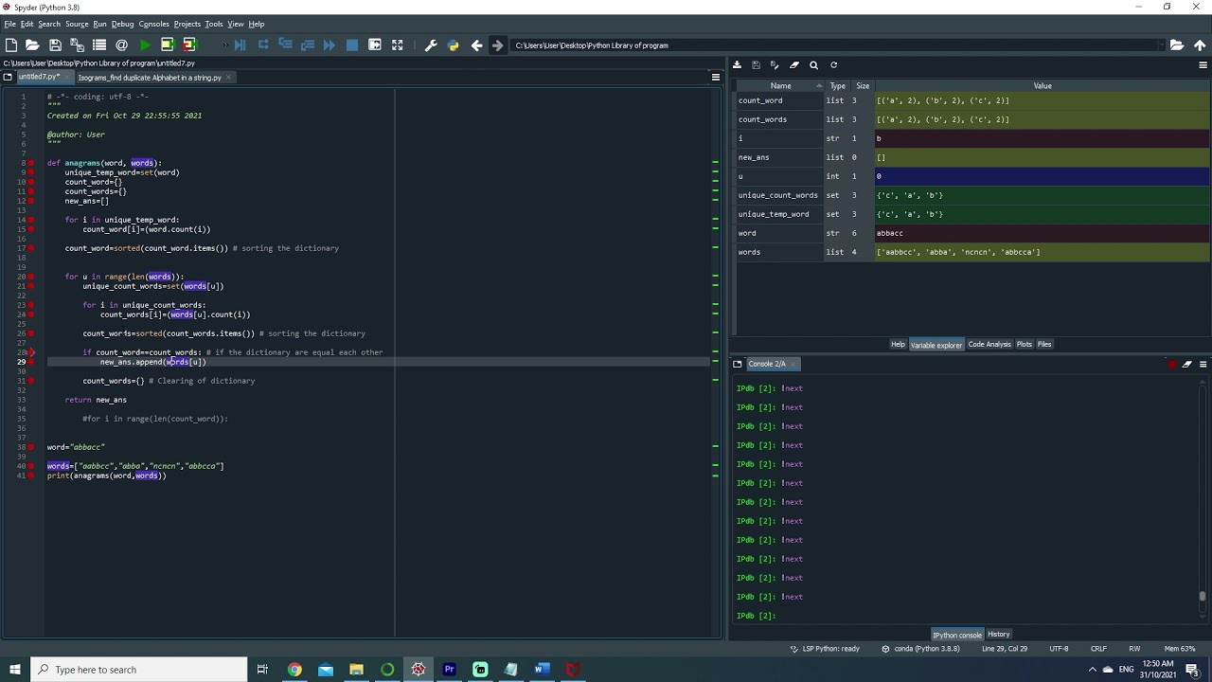This screenshot has width=1212, height=682.
Task: Save the current file
Action: coord(55,45)
